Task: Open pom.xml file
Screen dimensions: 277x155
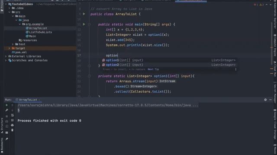Action: (x=19, y=52)
